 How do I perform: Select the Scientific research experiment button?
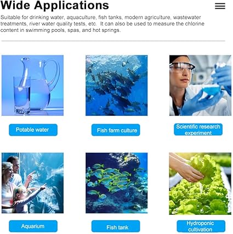[198, 130]
